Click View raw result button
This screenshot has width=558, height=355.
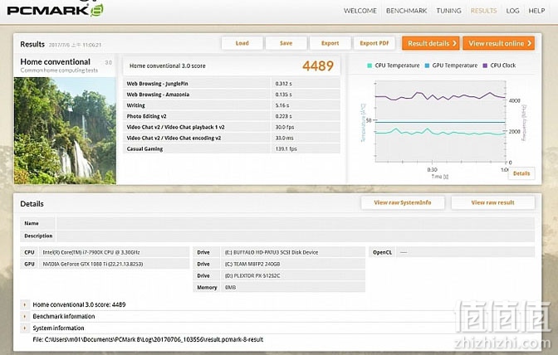(x=493, y=202)
